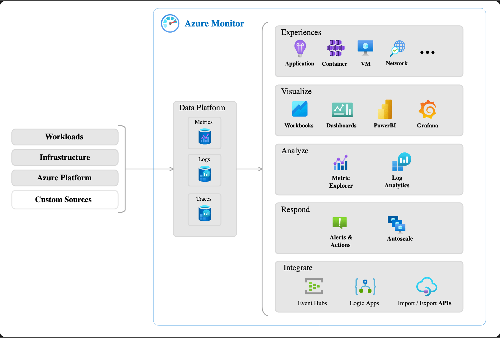Screen dimensions: 500x338
Task: Click the VM label text
Action: 365,64
